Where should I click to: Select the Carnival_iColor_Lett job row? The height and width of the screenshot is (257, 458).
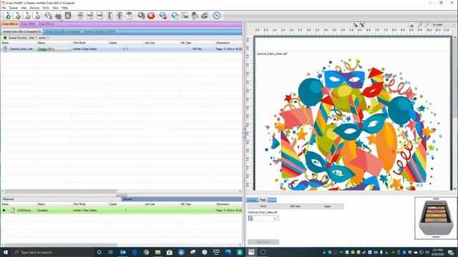click(122, 49)
